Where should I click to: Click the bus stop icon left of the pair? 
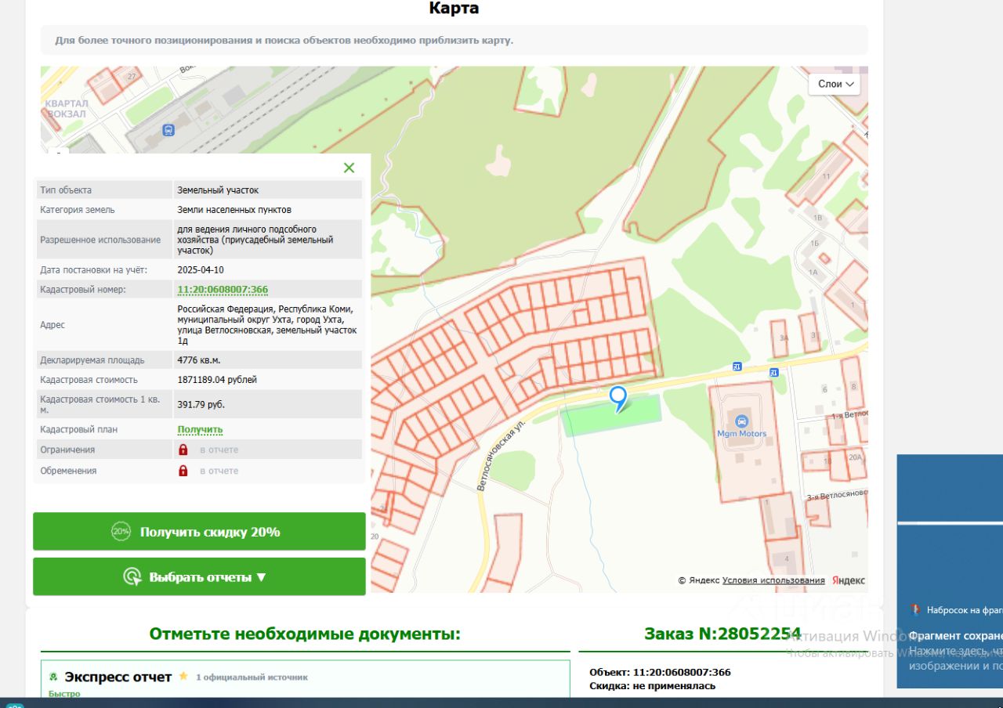[x=737, y=366]
